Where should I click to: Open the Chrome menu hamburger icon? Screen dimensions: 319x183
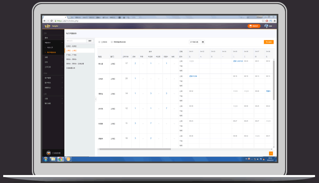click(276, 20)
